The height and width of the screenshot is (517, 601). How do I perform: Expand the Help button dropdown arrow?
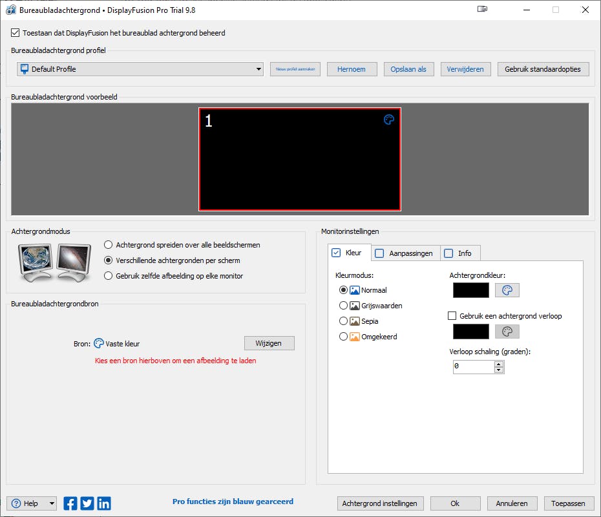point(52,503)
